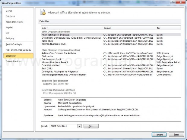
Task: Open Şeridi Özelleştir category
Action: (x=14, y=44)
